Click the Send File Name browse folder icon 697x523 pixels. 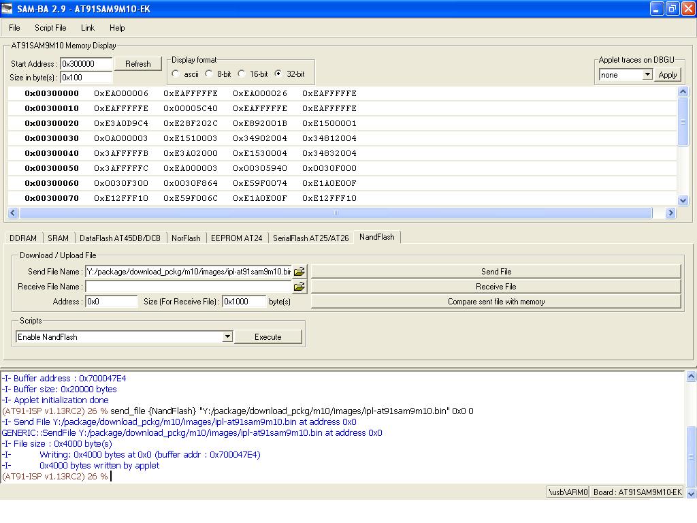299,271
